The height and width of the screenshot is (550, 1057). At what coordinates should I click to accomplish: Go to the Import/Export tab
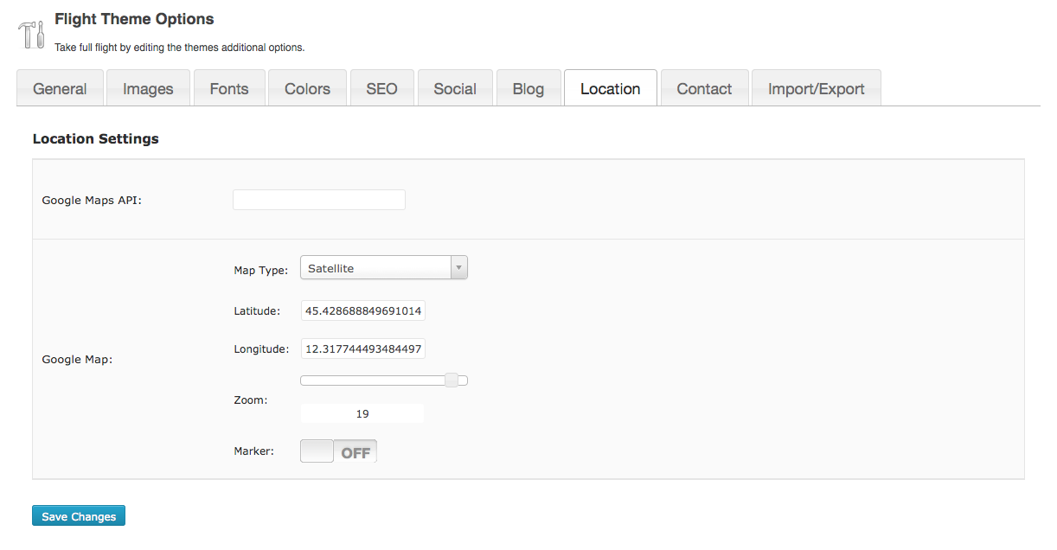point(816,88)
